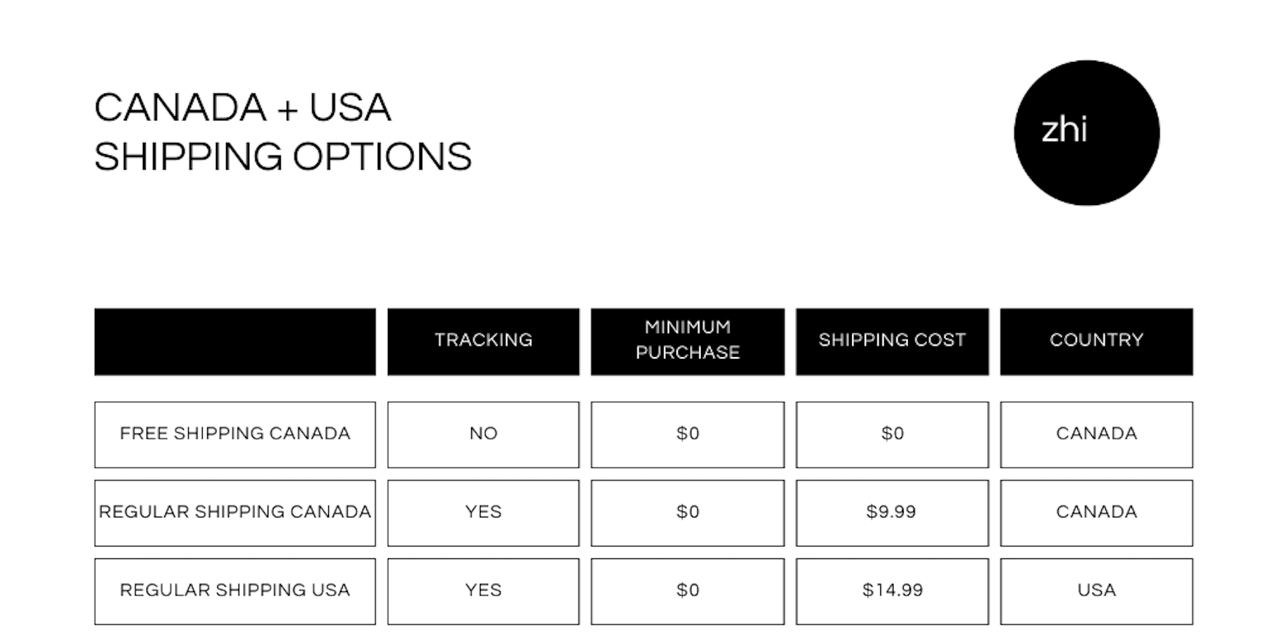The width and height of the screenshot is (1288, 632).
Task: Select the empty black header cell
Action: (235, 342)
